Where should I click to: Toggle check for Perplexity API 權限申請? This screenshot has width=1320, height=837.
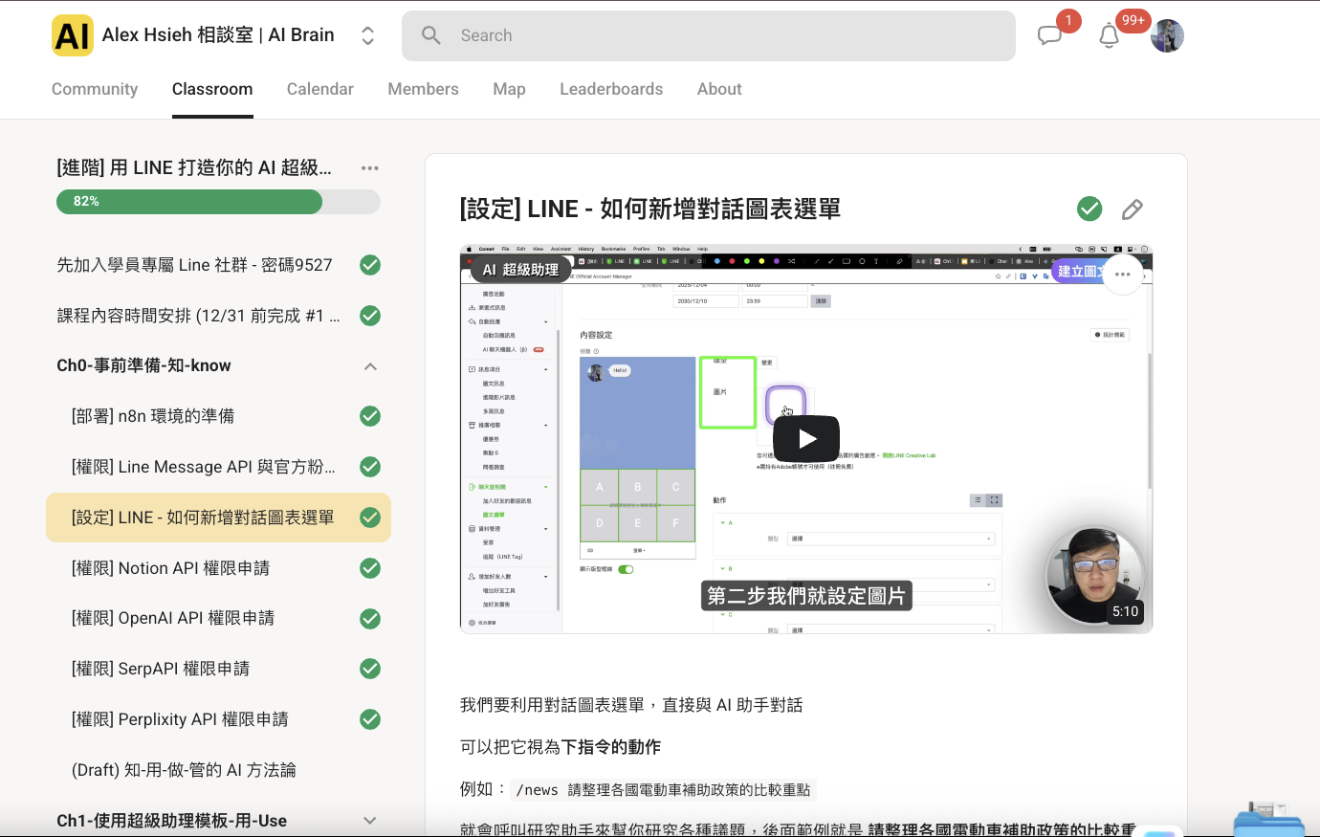point(370,719)
